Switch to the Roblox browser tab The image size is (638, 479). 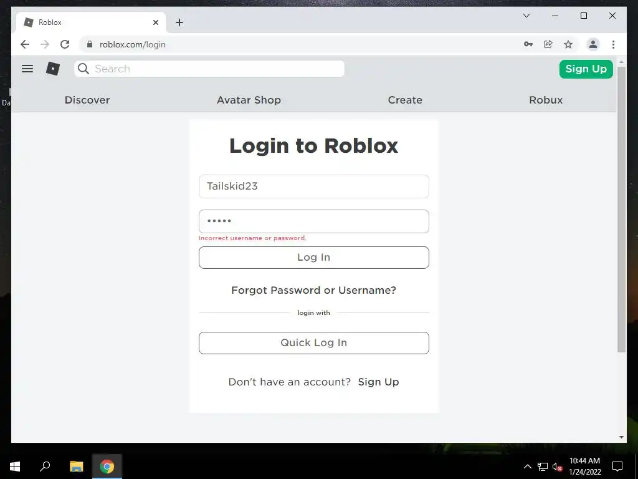pyautogui.click(x=91, y=22)
